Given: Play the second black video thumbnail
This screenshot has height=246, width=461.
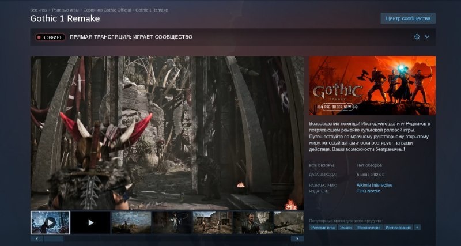Looking at the screenshot, I should click(x=91, y=222).
